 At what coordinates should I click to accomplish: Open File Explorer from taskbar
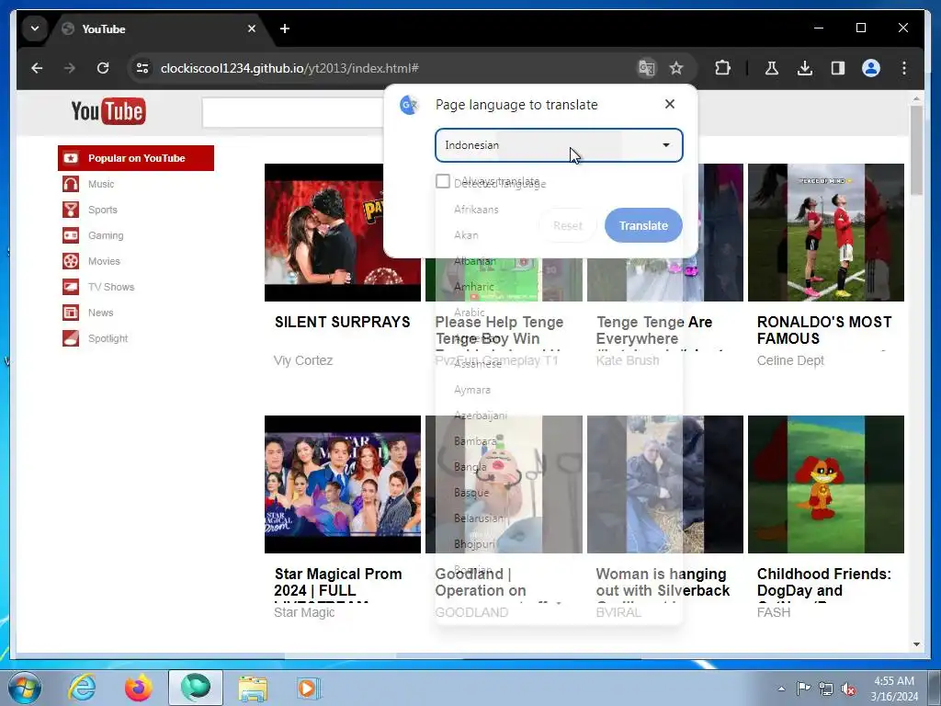click(x=253, y=688)
